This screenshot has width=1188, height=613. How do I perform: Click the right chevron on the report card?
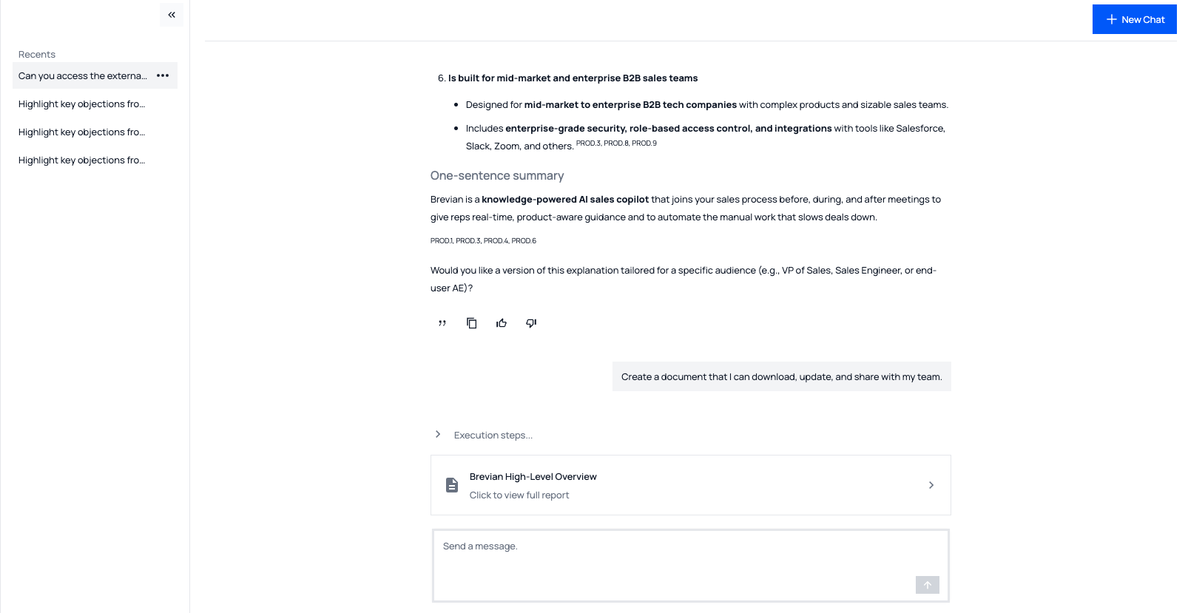pyautogui.click(x=931, y=484)
